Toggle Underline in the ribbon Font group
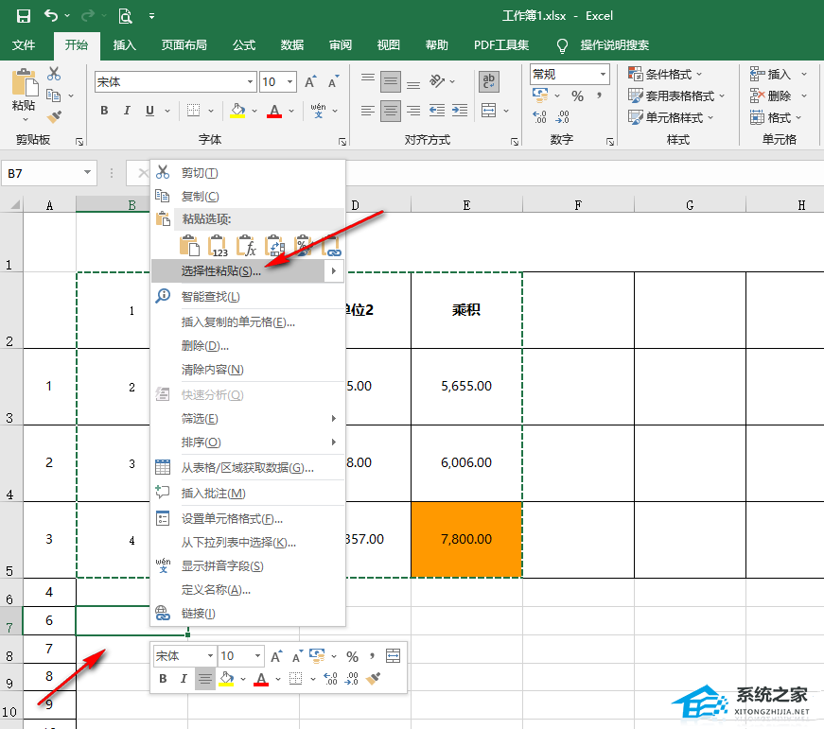The width and height of the screenshot is (824, 729). pos(149,112)
